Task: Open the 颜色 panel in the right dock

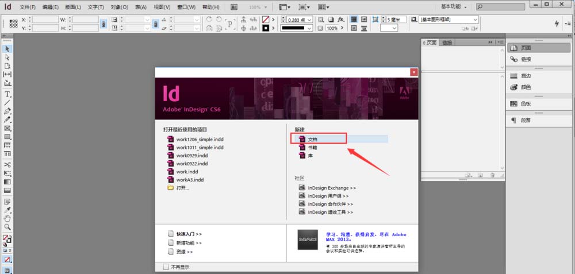Action: pos(538,87)
